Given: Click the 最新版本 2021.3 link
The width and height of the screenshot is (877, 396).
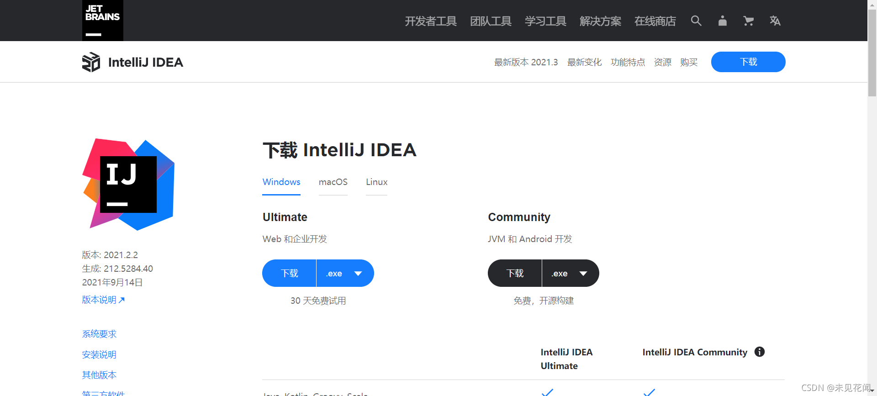Looking at the screenshot, I should pos(526,62).
